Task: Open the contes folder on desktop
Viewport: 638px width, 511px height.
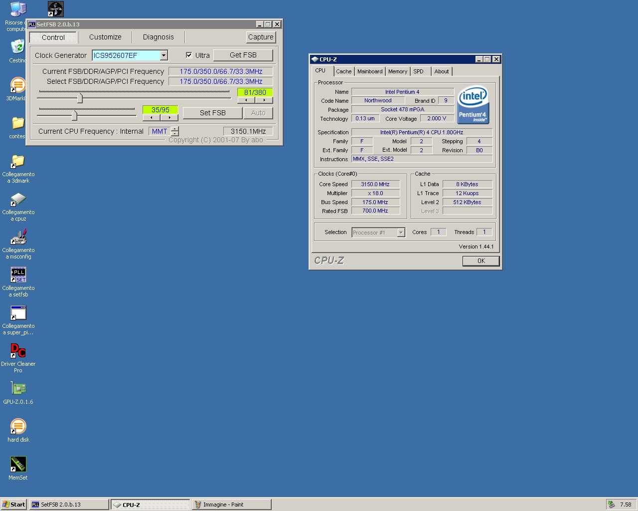Action: point(17,123)
